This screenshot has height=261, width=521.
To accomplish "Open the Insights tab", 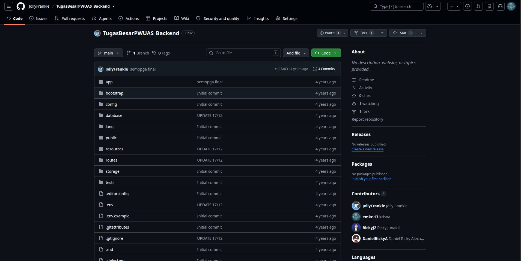I will pos(258,19).
